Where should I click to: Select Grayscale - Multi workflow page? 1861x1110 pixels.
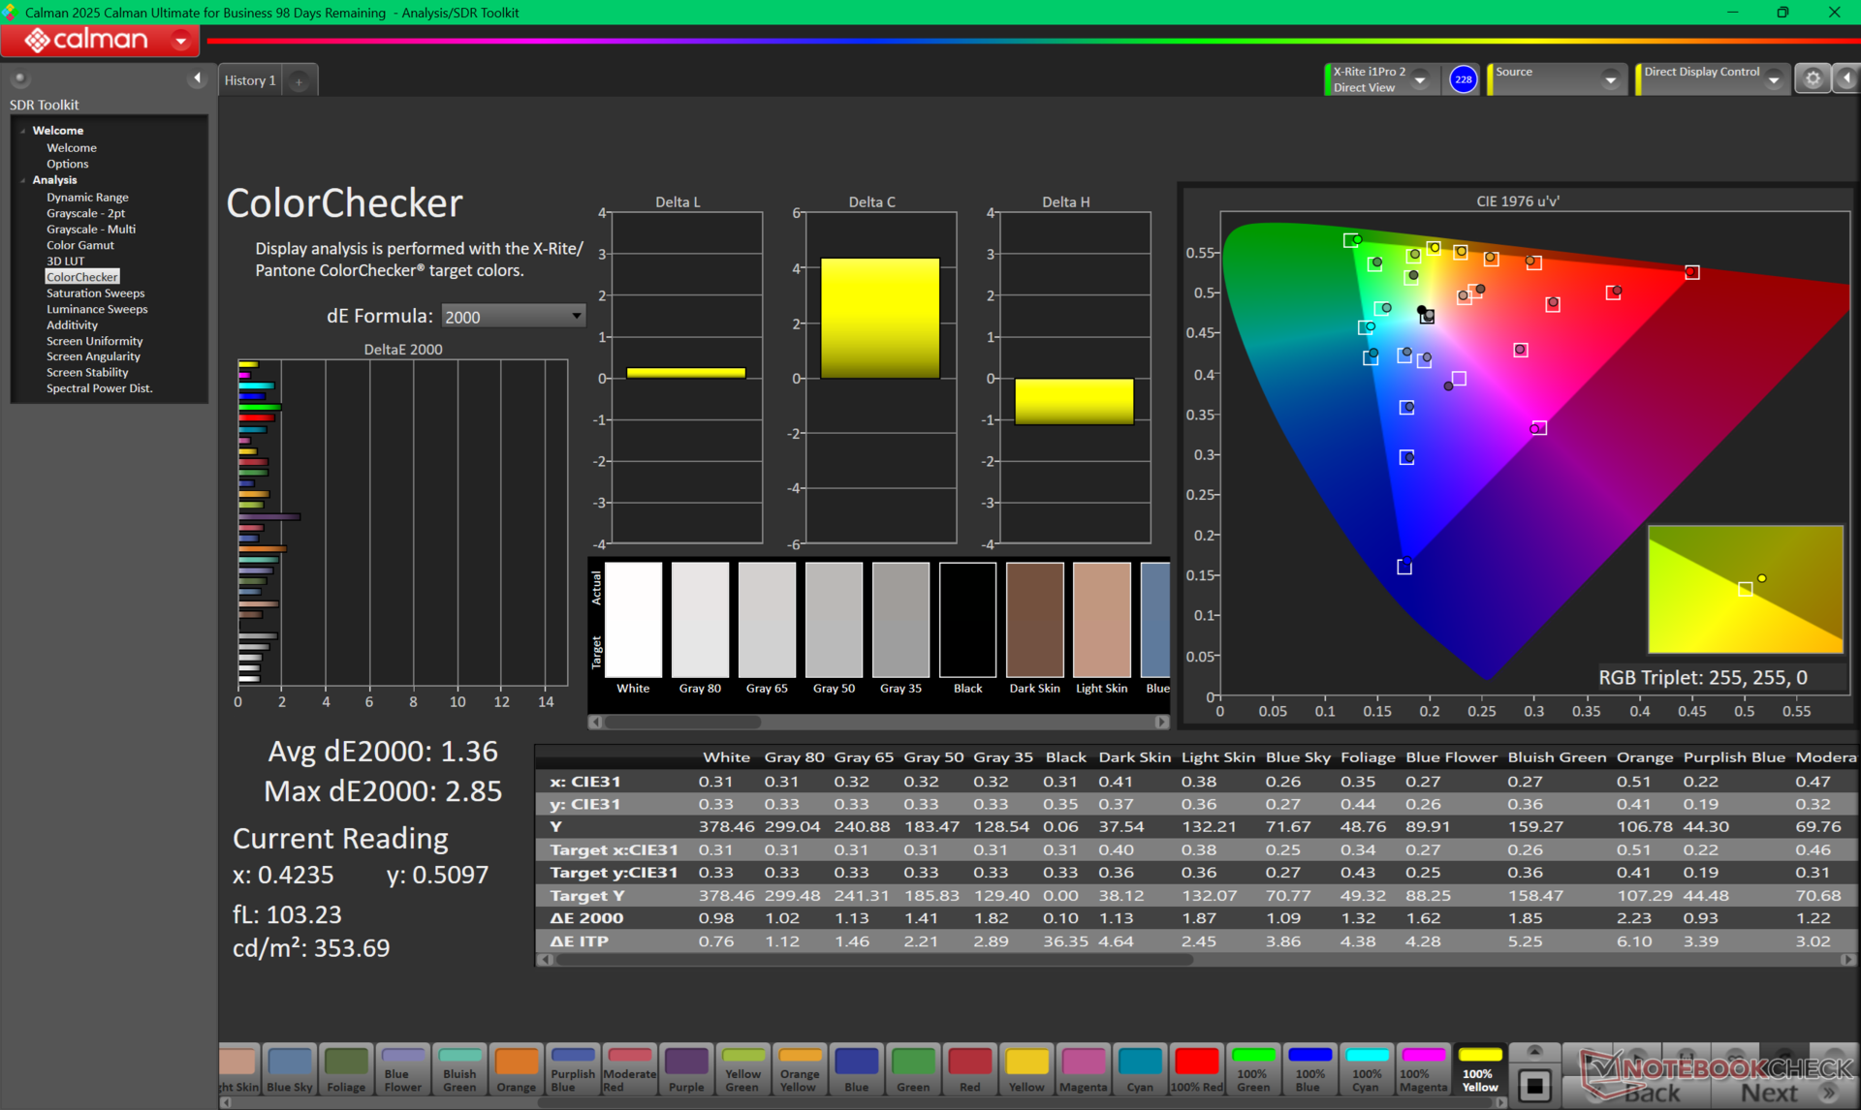[x=91, y=229]
